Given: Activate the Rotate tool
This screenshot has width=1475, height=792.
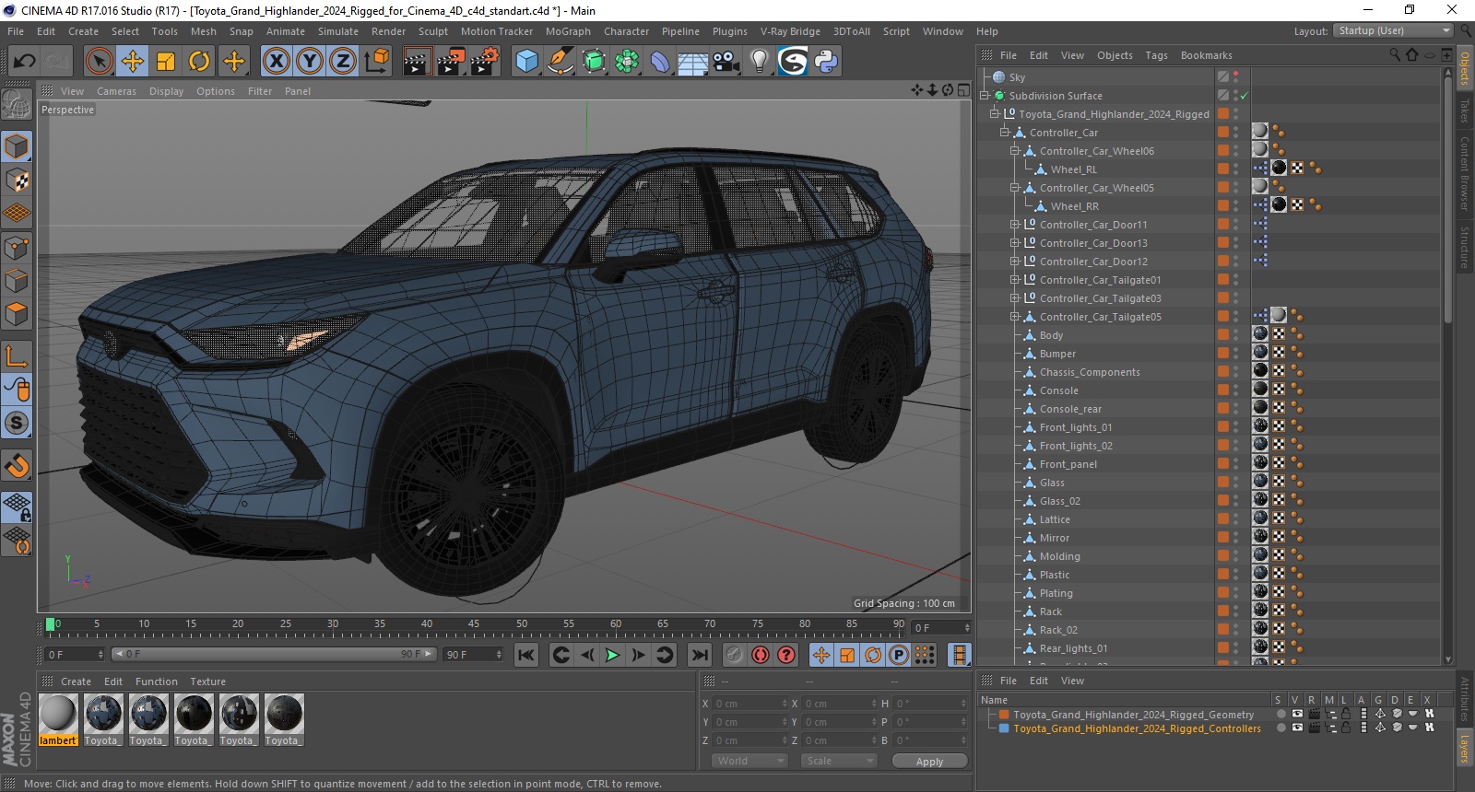Looking at the screenshot, I should 199,62.
